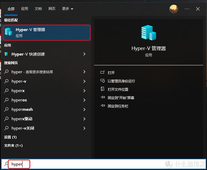Click search icon beside hypermesh suggestion
Image resolution: width=207 pixels, height=170 pixels.
tap(6, 110)
